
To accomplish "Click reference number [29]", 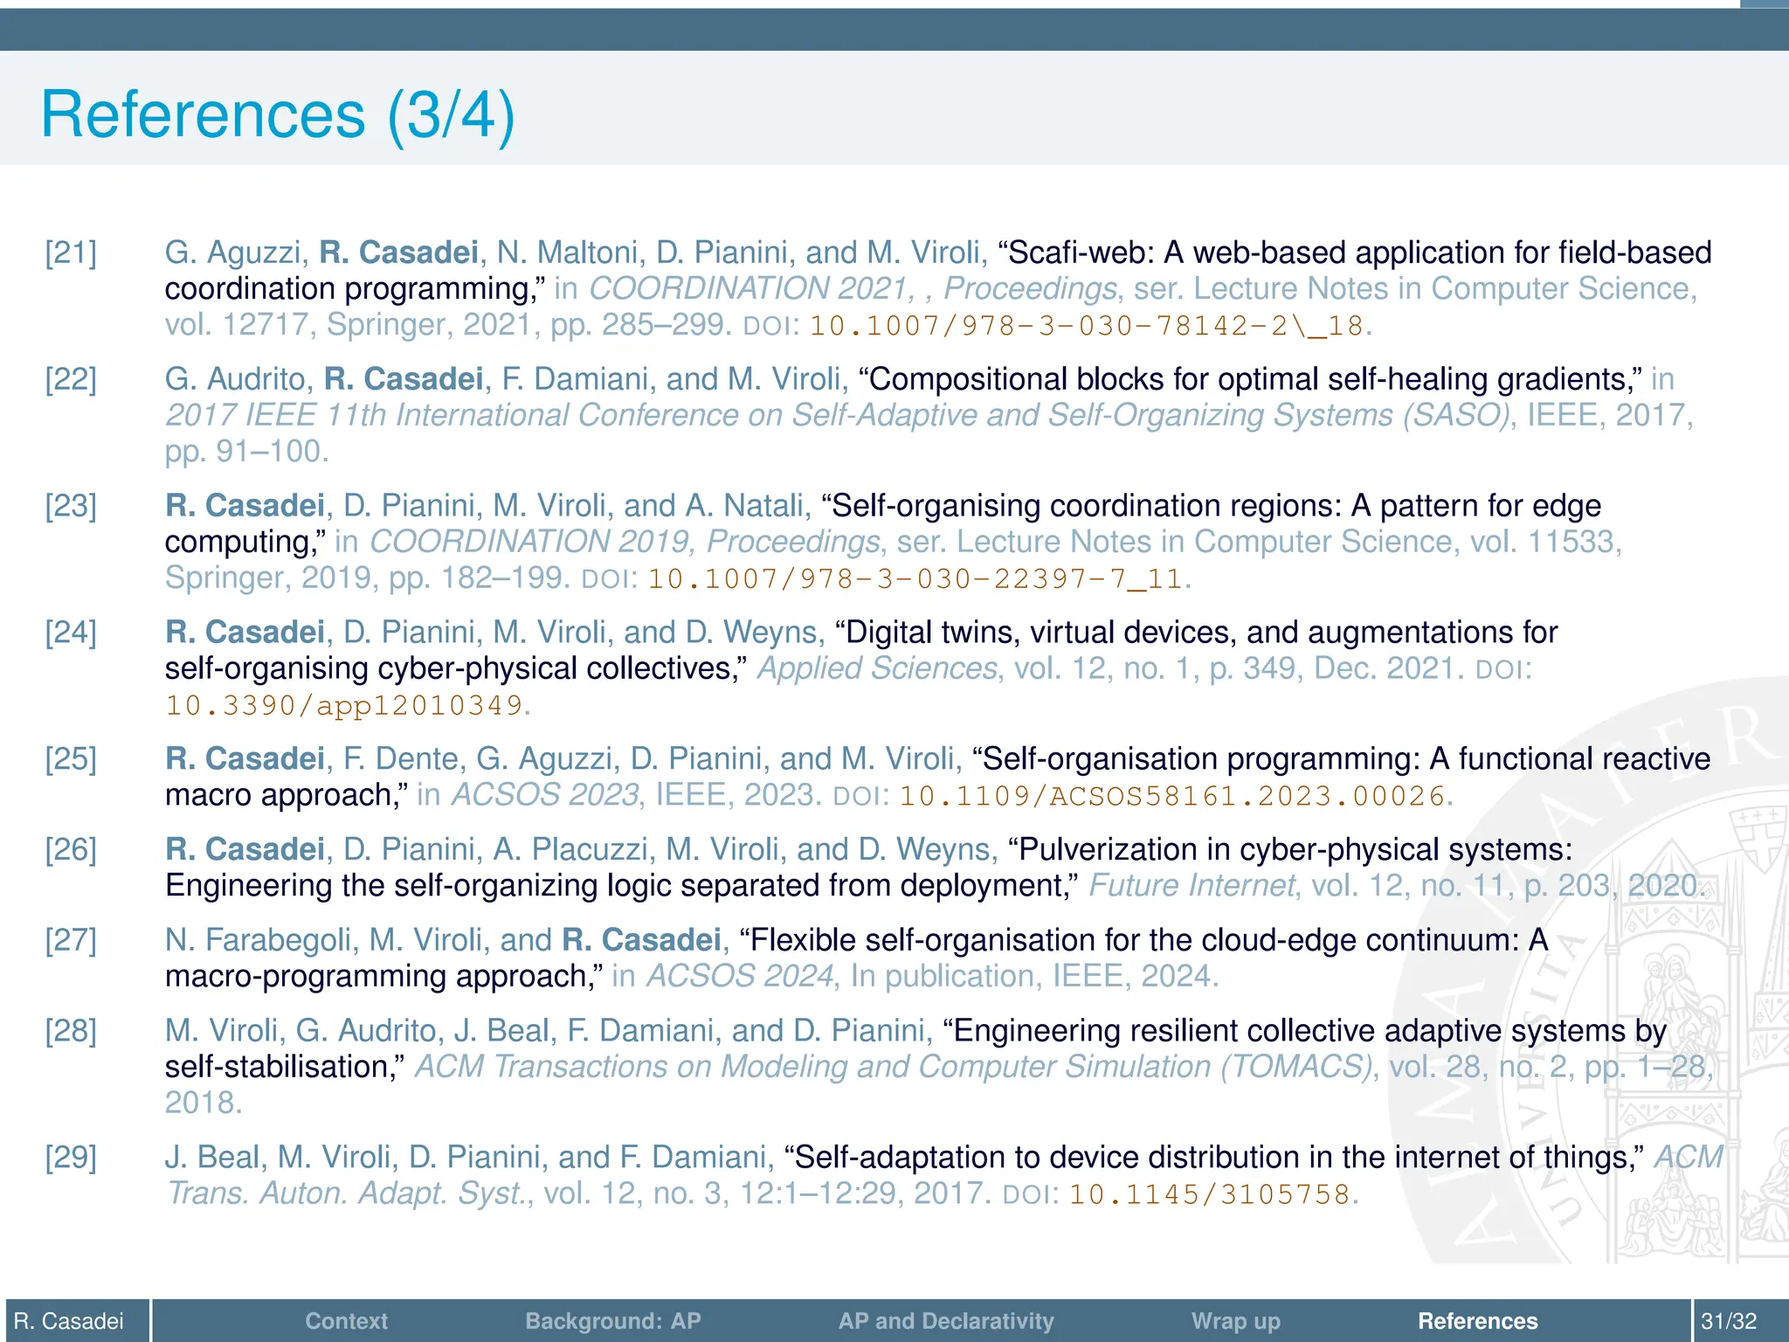I will point(71,1158).
